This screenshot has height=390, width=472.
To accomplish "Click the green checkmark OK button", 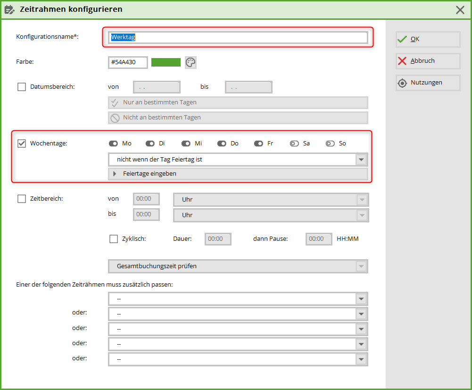I will (428, 39).
